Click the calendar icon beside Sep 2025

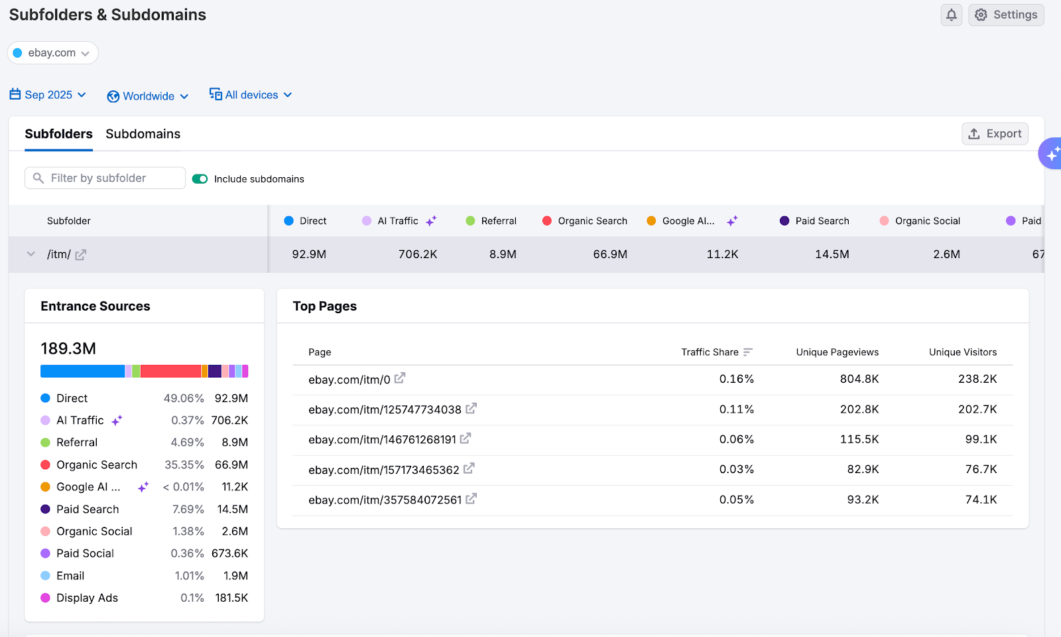pyautogui.click(x=14, y=94)
